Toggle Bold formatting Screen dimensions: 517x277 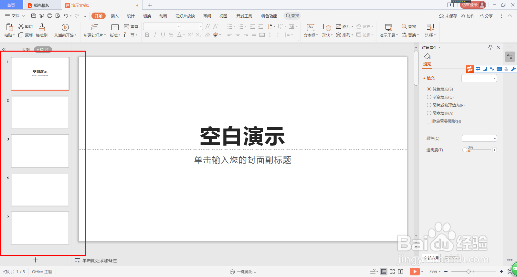(x=147, y=35)
